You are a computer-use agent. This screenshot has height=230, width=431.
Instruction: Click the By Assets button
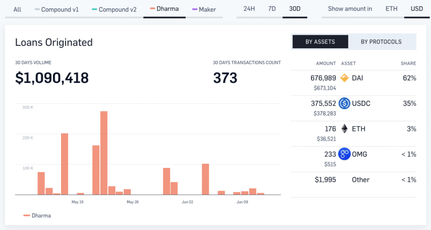(320, 42)
